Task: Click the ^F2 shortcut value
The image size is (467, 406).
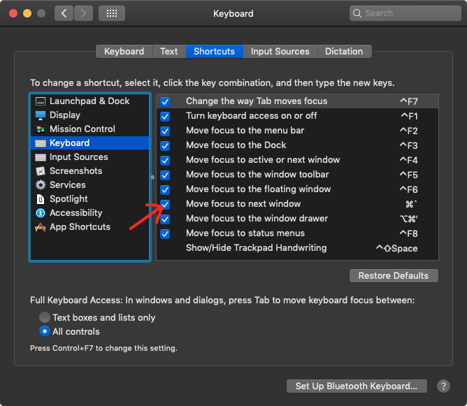Action: click(x=408, y=131)
